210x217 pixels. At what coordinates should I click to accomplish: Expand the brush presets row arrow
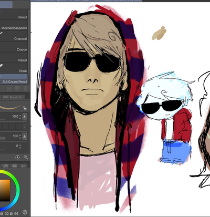pos(25,127)
